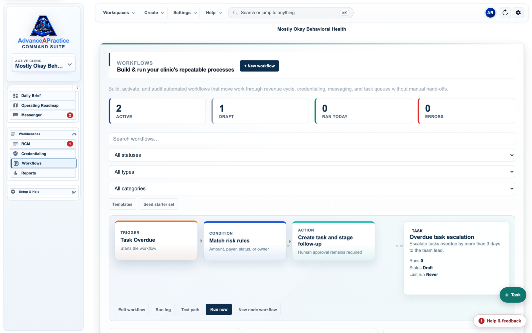
Task: Open the All types dropdown
Action: pyautogui.click(x=312, y=172)
